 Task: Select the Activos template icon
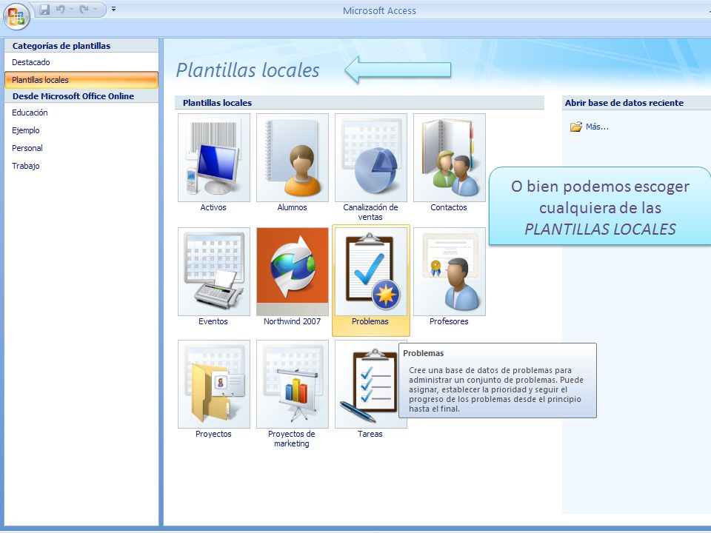click(x=214, y=158)
